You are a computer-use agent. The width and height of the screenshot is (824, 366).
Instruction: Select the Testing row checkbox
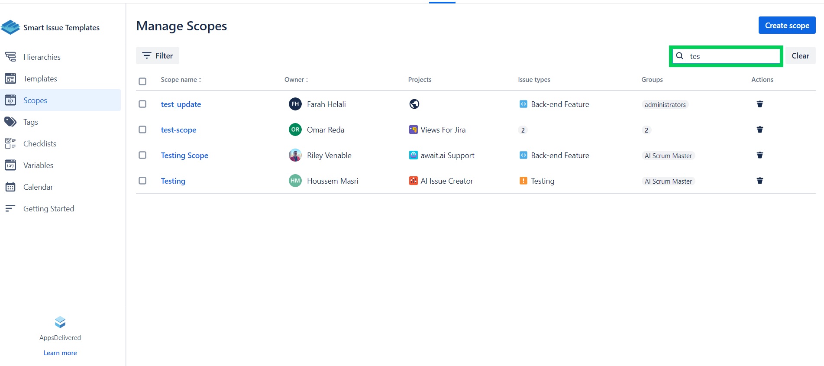point(142,181)
